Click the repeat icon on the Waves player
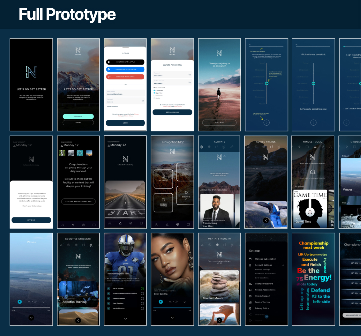This screenshot has width=361, height=336. 43,302
